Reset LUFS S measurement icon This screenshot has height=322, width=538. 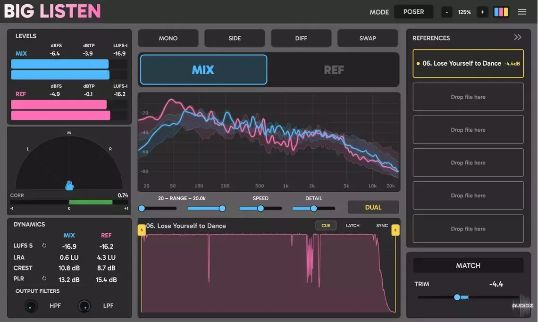click(44, 246)
